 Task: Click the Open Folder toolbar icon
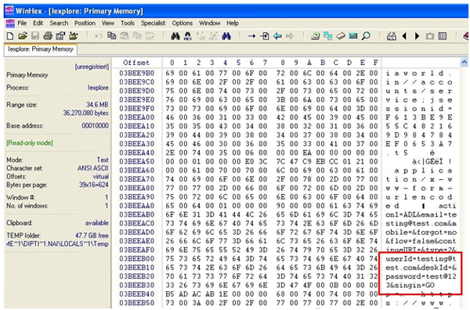(x=74, y=36)
